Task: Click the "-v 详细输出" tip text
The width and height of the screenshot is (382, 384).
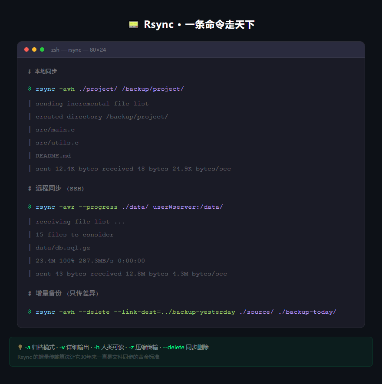Action: tap(74, 347)
